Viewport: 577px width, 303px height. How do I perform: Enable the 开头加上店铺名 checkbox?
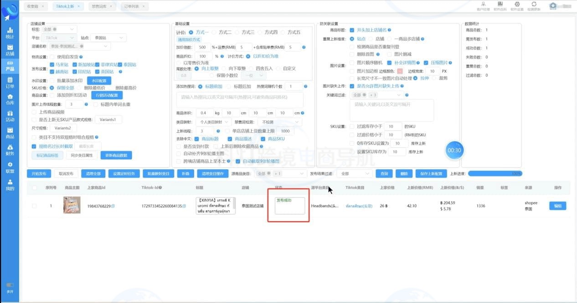[352, 29]
